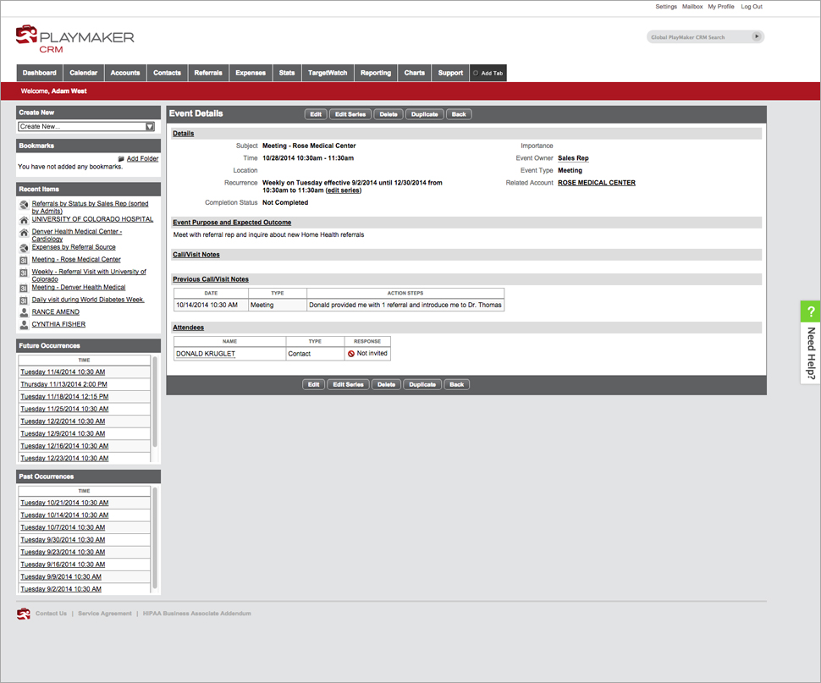Viewport: 821px width, 683px height.
Task: Open the Dashboard tab
Action: [x=40, y=73]
